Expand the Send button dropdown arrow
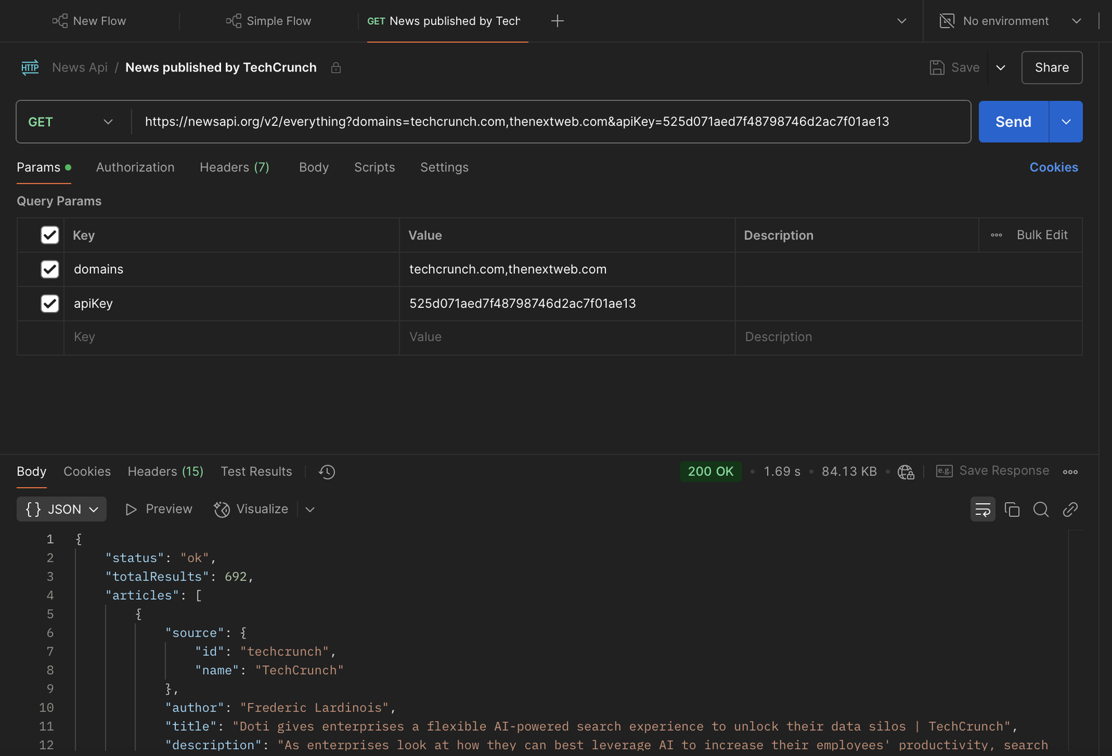This screenshot has height=756, width=1112. pos(1066,122)
